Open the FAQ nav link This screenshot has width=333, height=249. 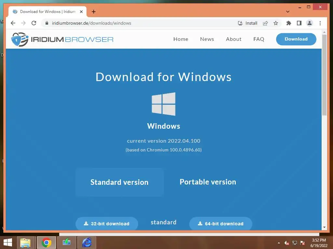point(259,39)
